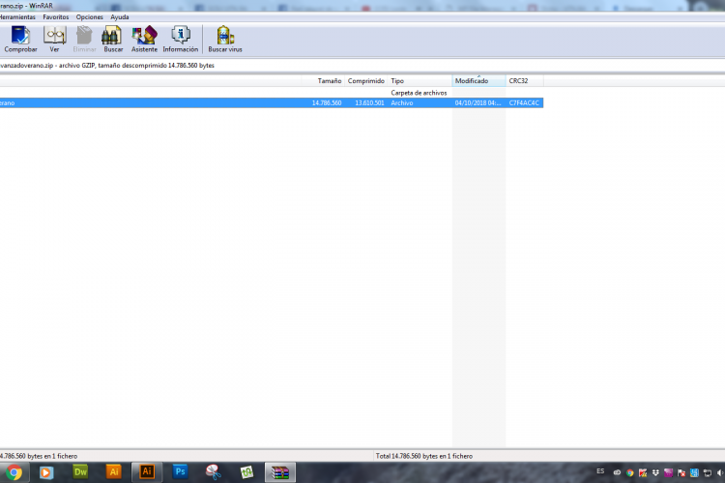Viewport: 725px width, 483px height.
Task: Open the Ayuda menu
Action: coord(120,17)
